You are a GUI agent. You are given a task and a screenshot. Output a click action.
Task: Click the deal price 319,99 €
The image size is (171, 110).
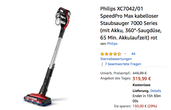coord(142,79)
